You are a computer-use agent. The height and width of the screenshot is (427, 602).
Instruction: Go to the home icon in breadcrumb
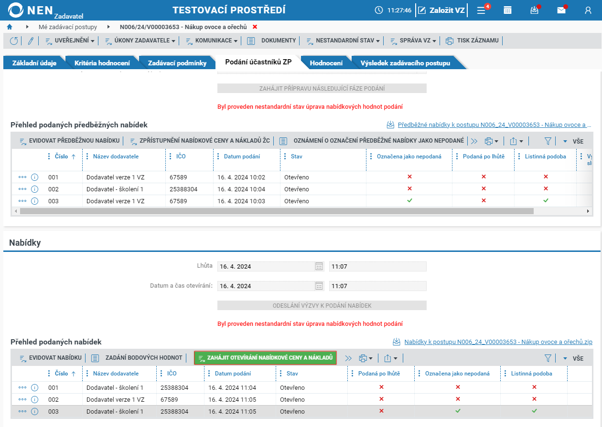(x=9, y=27)
